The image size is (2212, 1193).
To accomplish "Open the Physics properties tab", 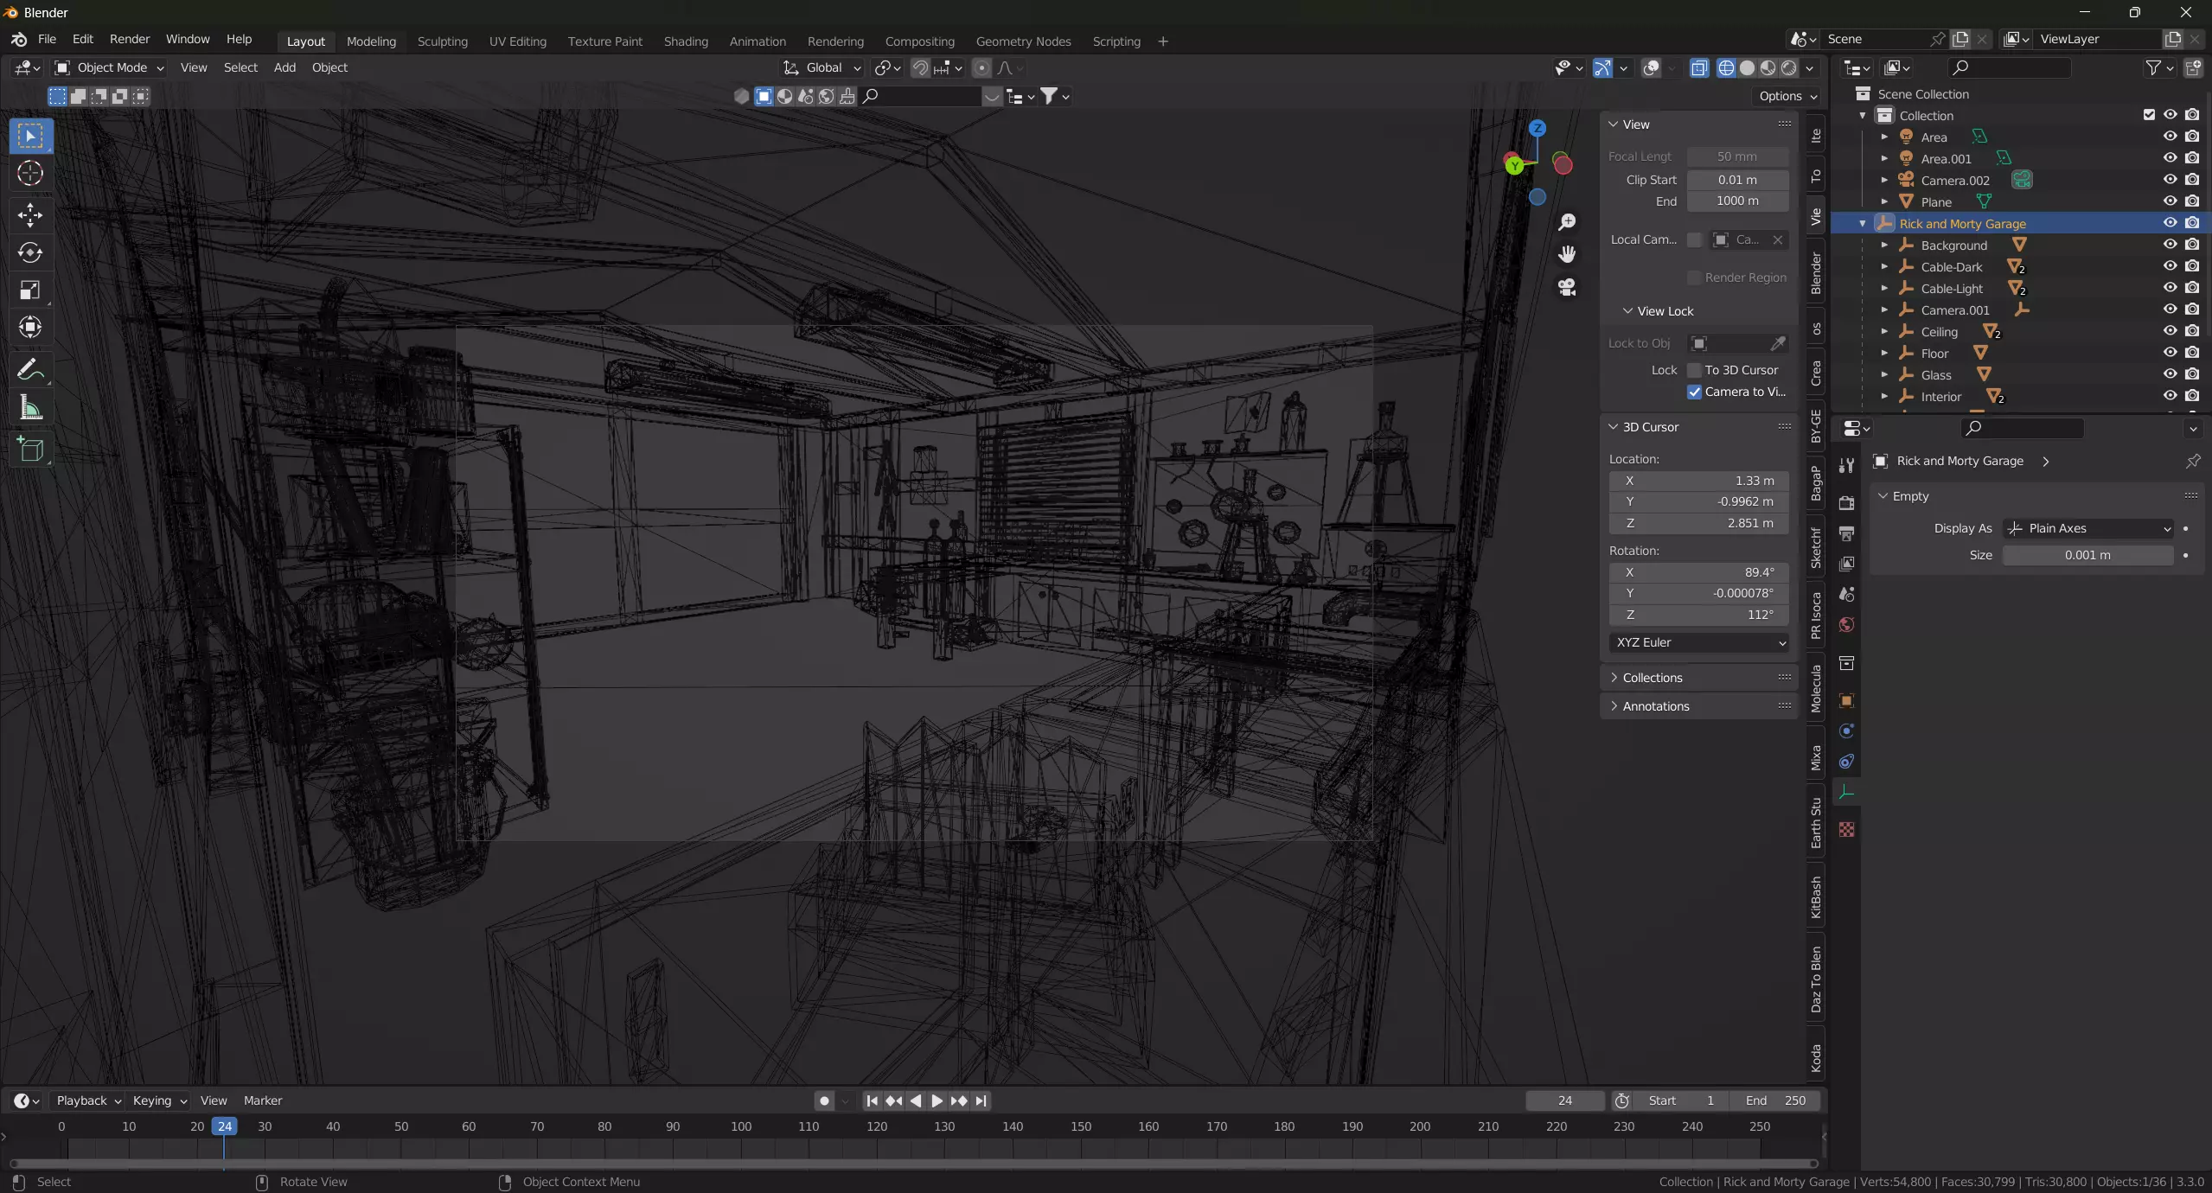I will click(1846, 731).
